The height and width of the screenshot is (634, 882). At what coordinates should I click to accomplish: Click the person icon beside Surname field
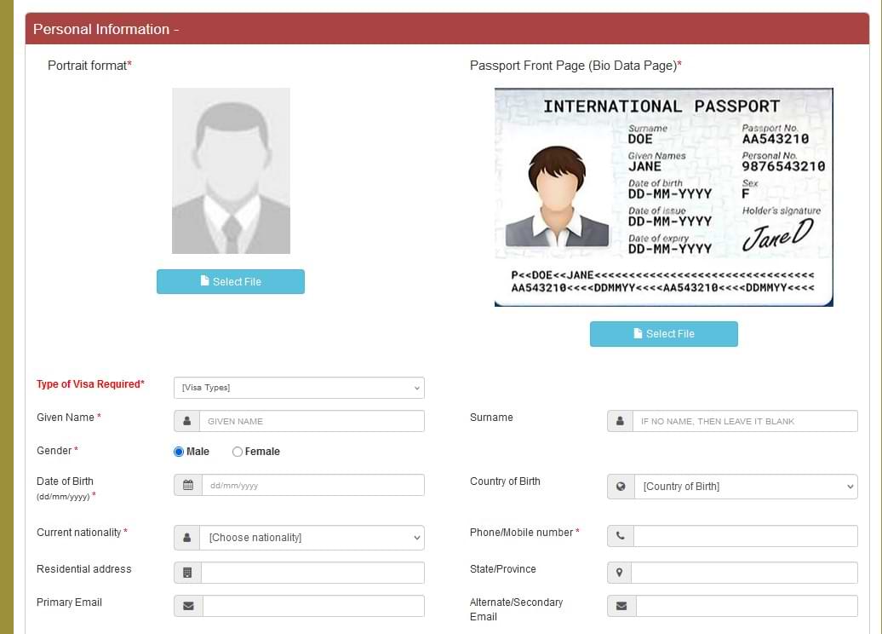(620, 421)
